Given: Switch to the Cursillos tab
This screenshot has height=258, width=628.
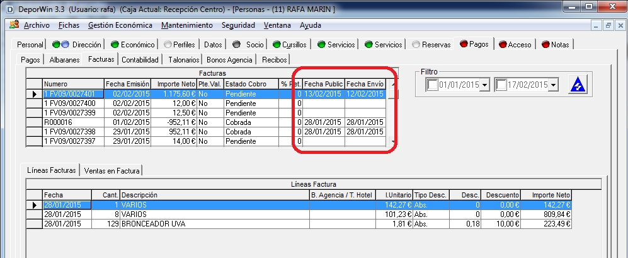Looking at the screenshot, I should pos(290,45).
